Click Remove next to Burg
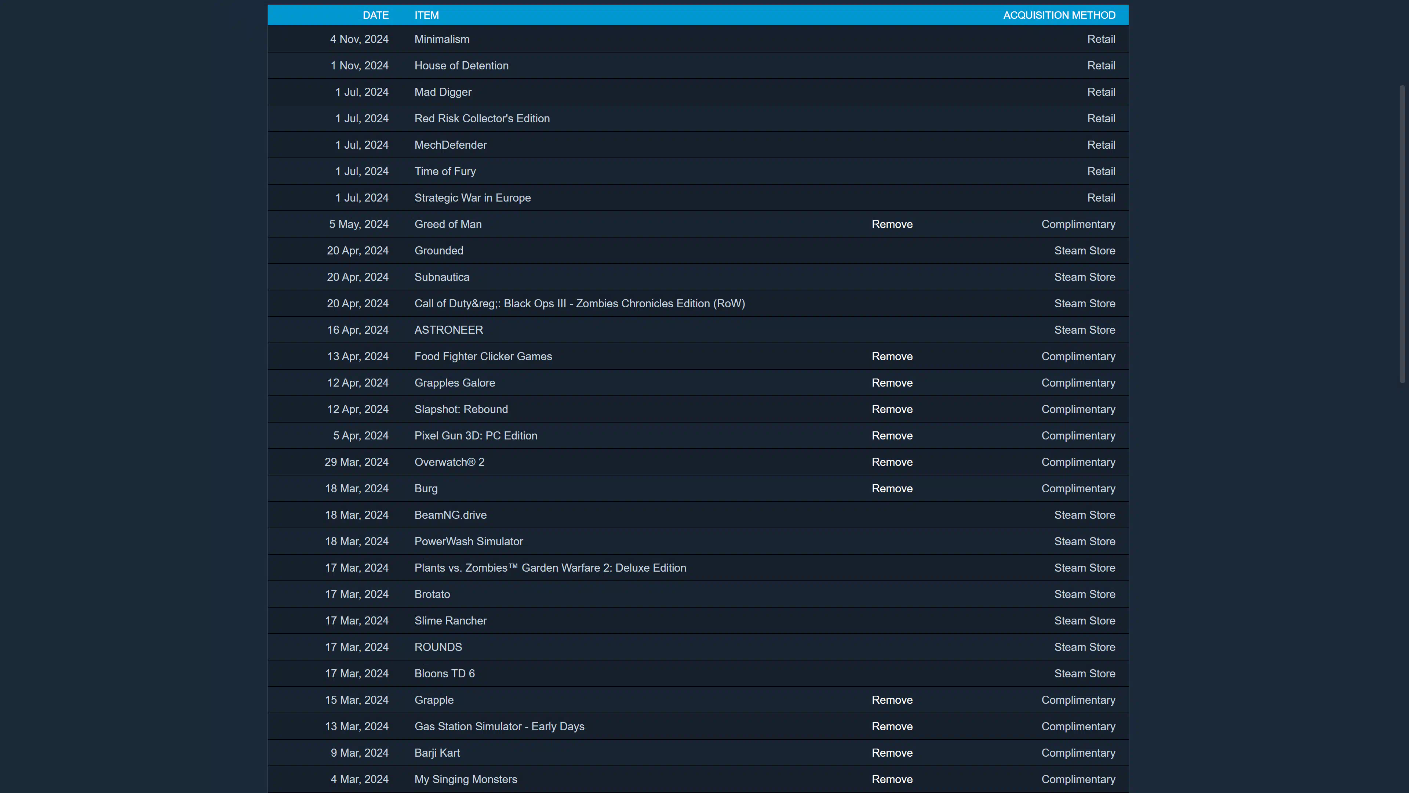Screen dimensions: 1409x793 892,489
